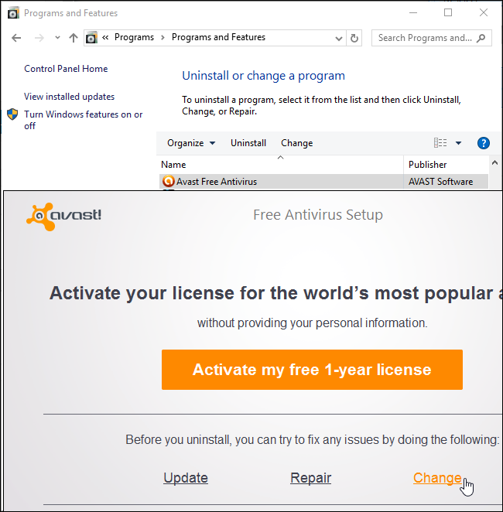Open the address bar history dropdown
The width and height of the screenshot is (503, 512).
tap(339, 38)
